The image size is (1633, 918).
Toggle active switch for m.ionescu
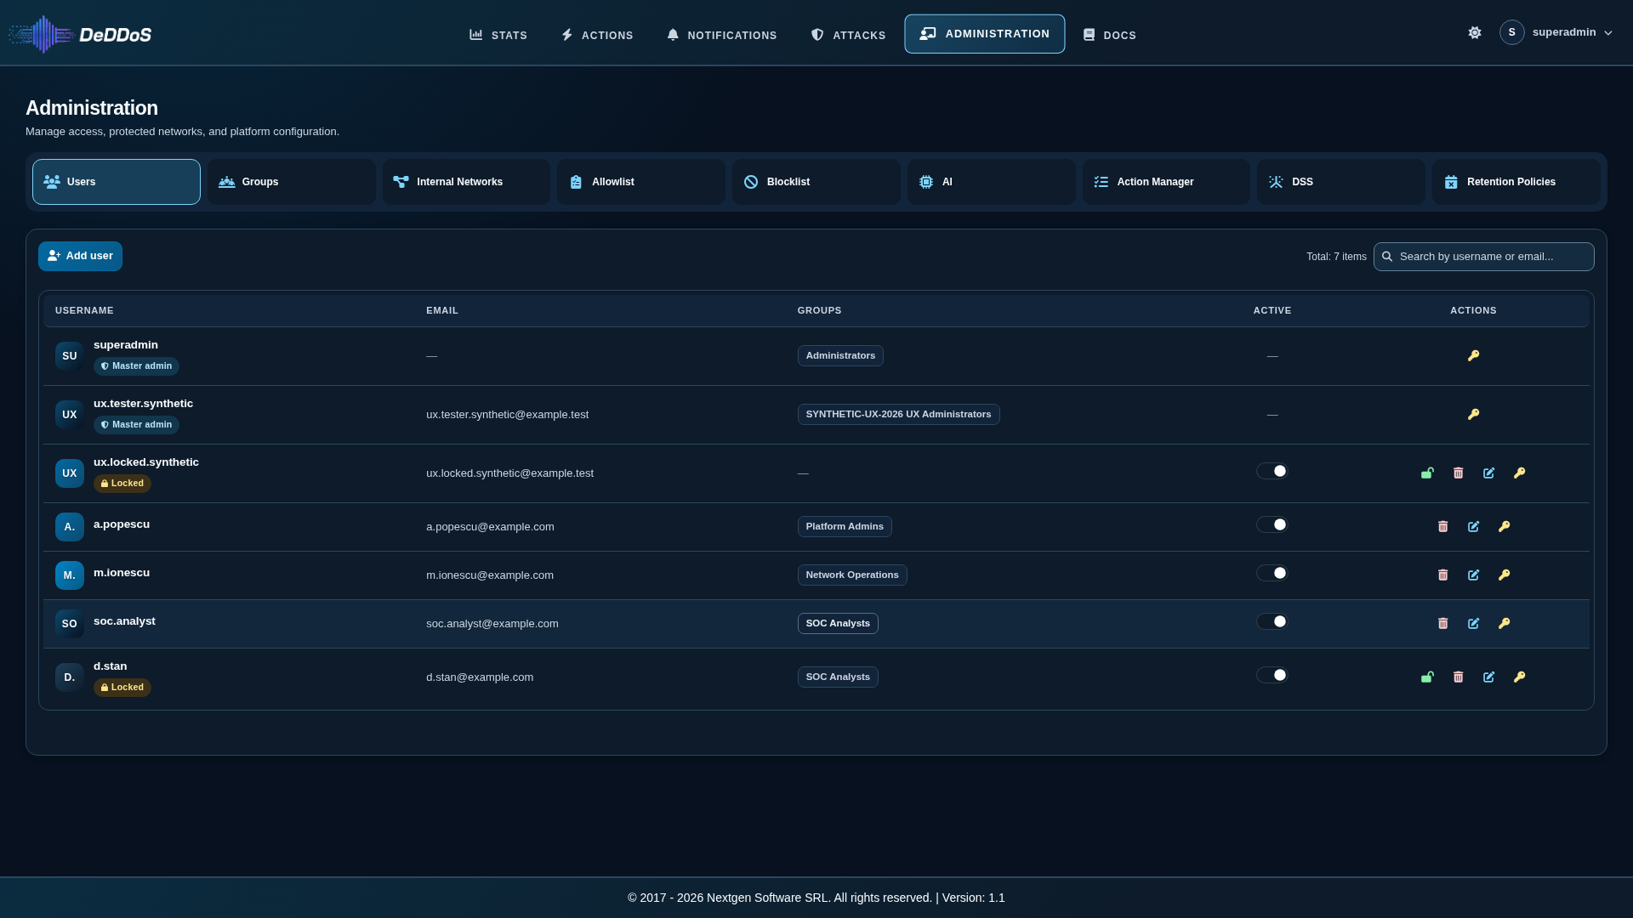coord(1272,573)
